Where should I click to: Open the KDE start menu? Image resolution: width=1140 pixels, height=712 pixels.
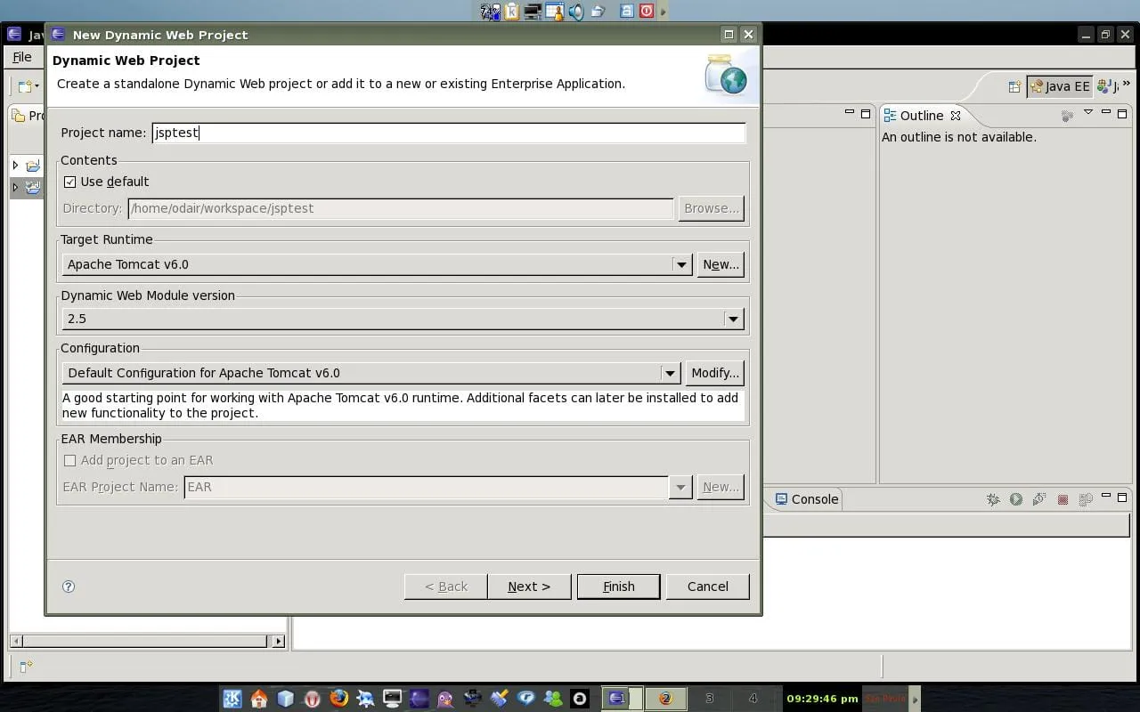[232, 699]
